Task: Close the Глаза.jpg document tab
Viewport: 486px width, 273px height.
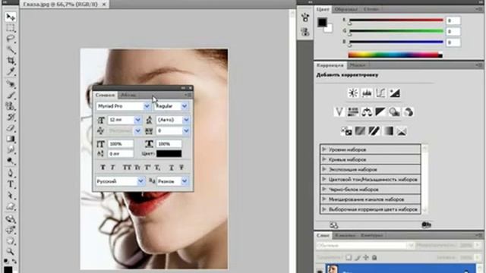Action: tap(104, 5)
